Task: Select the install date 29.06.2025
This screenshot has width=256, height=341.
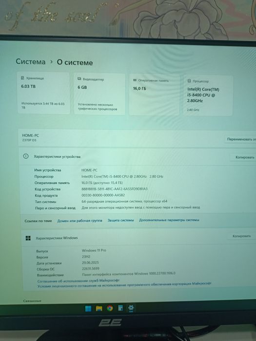Action: pos(90,263)
